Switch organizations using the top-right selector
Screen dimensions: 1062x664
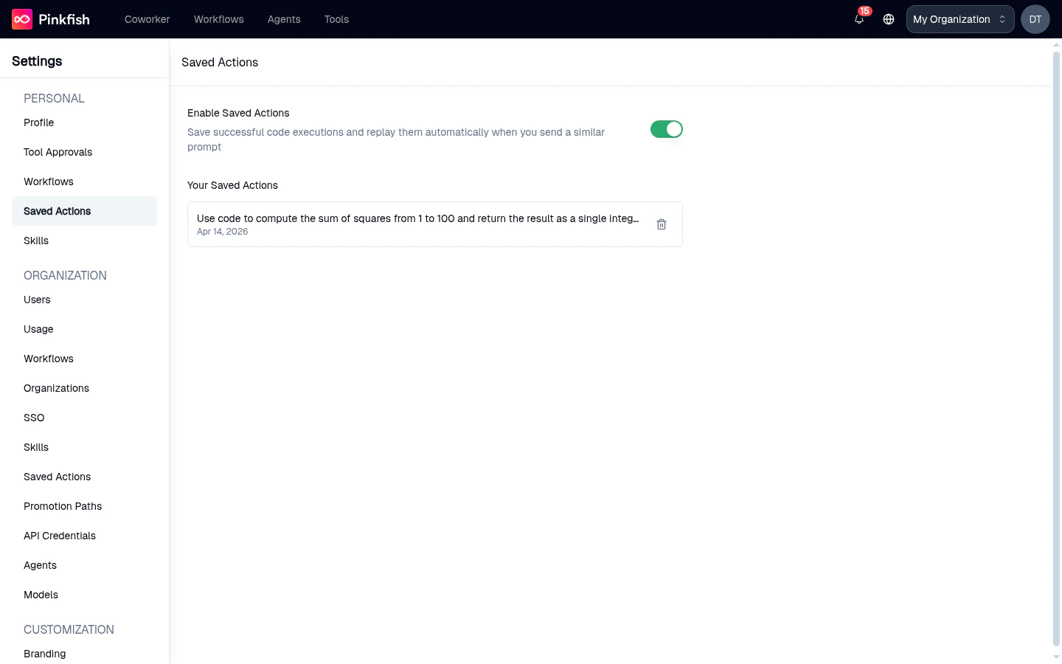tap(959, 19)
